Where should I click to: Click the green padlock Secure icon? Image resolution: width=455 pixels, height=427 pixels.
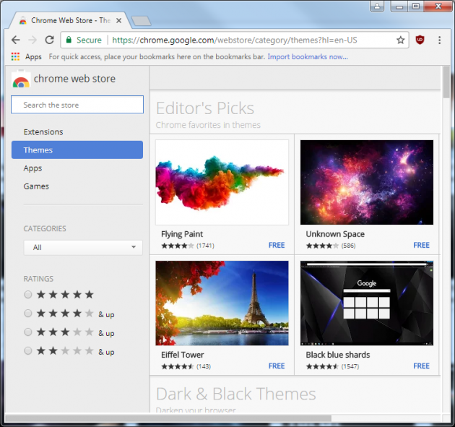69,40
